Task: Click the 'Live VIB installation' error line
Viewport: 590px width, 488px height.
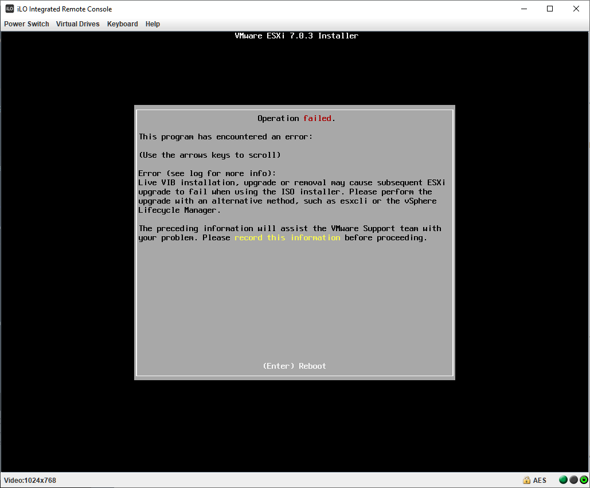Action: coord(292,182)
